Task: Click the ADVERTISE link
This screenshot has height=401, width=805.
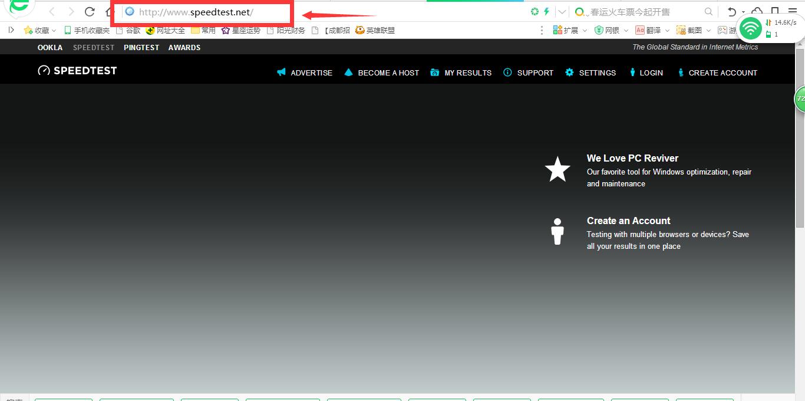Action: [312, 73]
